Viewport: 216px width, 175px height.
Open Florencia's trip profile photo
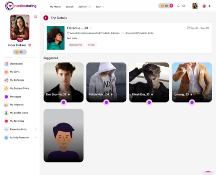[x=56, y=38]
